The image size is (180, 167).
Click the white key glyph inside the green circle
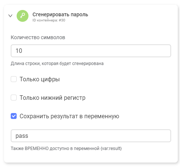(23, 16)
